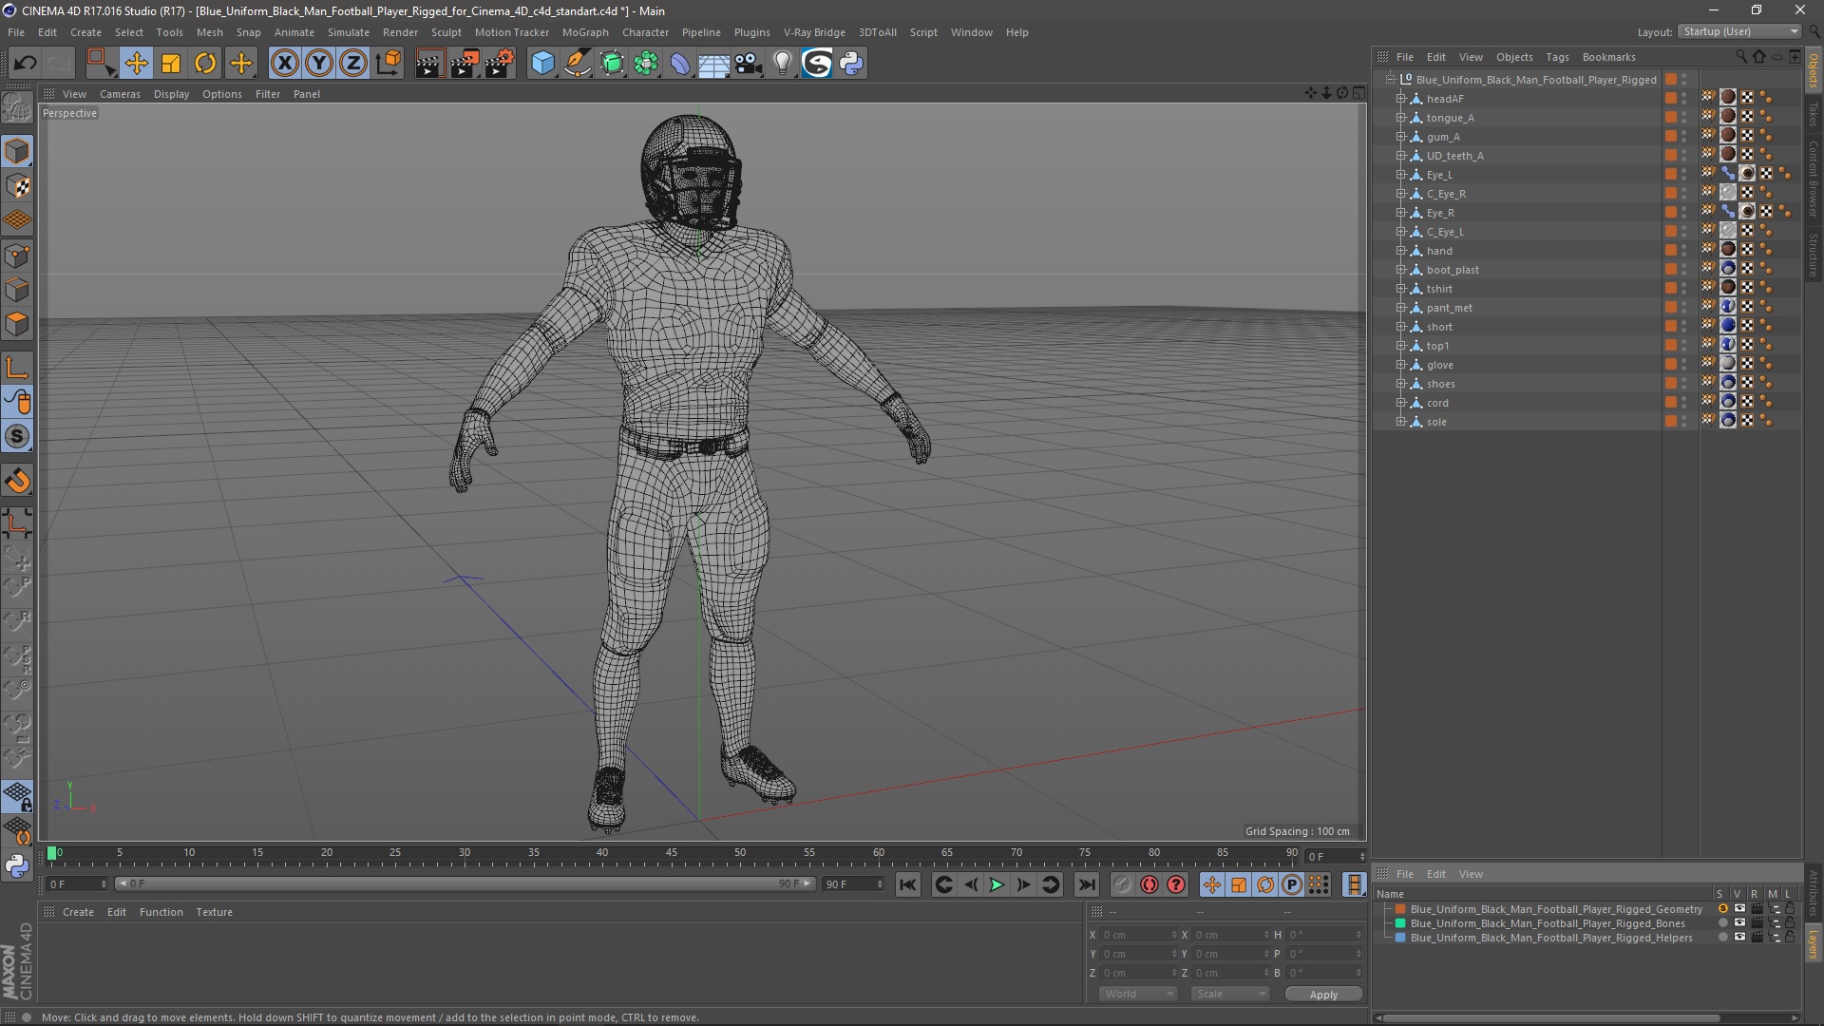Go to end of animation
The height and width of the screenshot is (1026, 1824).
(x=1086, y=884)
